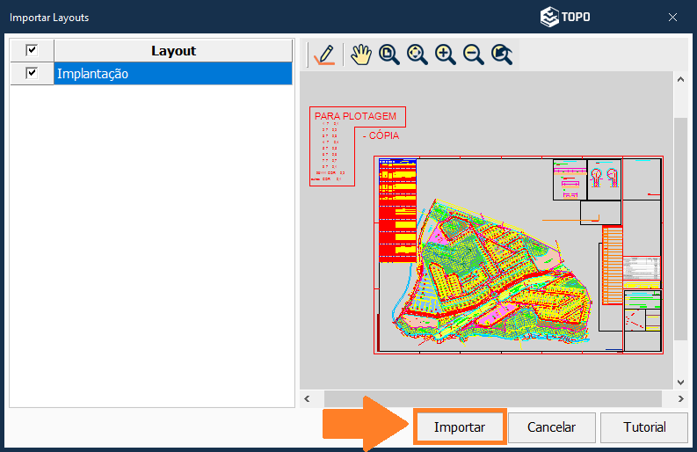Select the pencil edit tool
The height and width of the screenshot is (452, 697).
323,55
